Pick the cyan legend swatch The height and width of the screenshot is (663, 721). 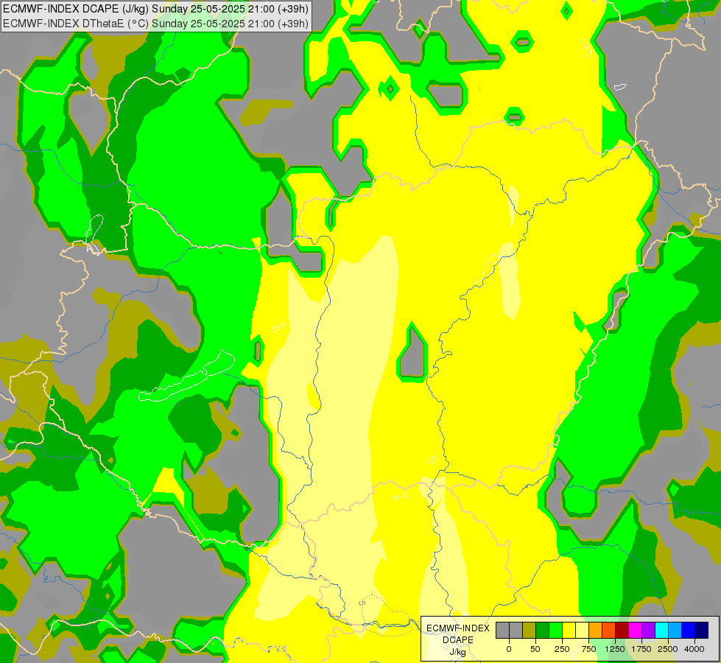tap(662, 630)
